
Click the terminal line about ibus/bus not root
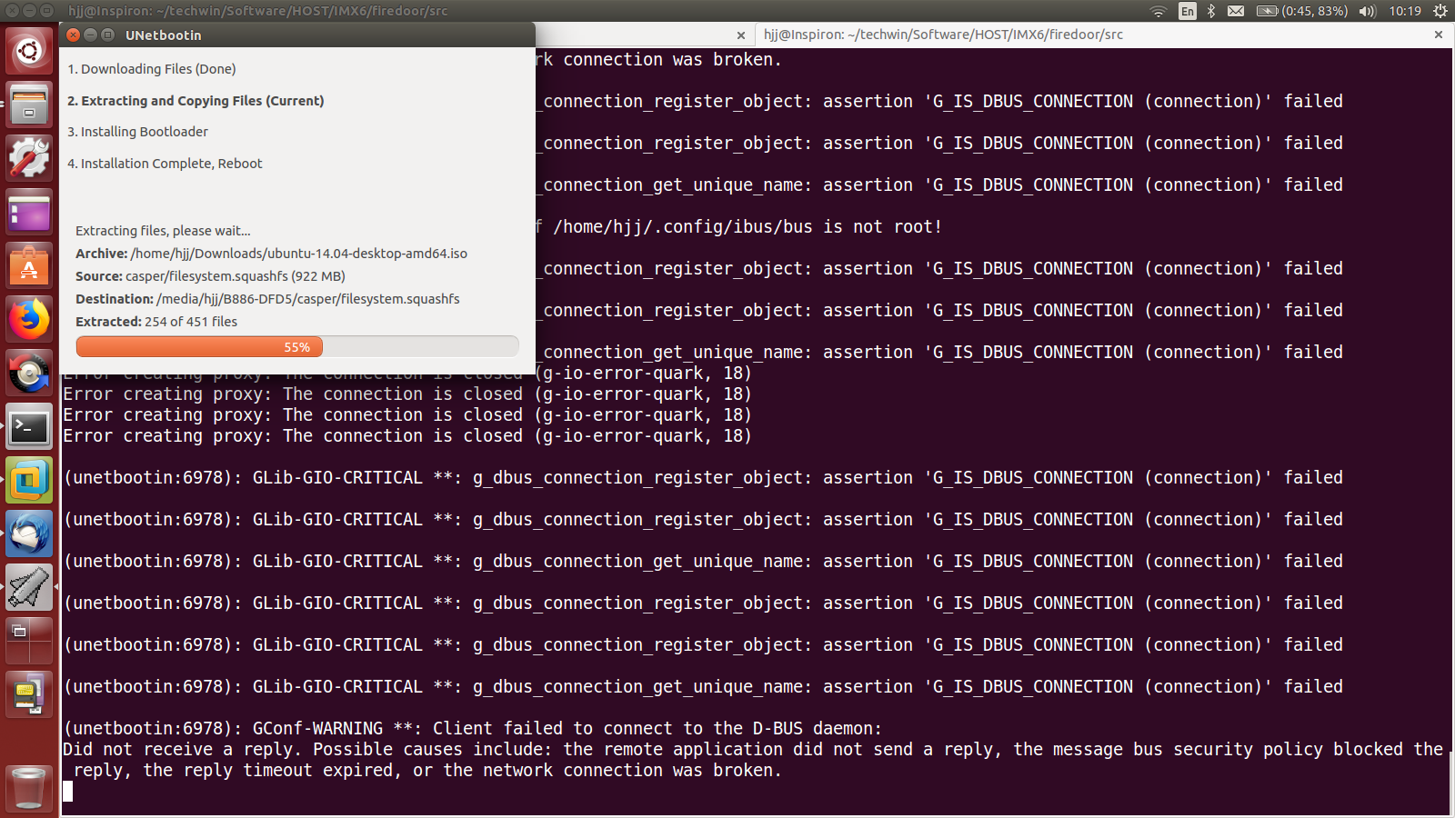(738, 226)
